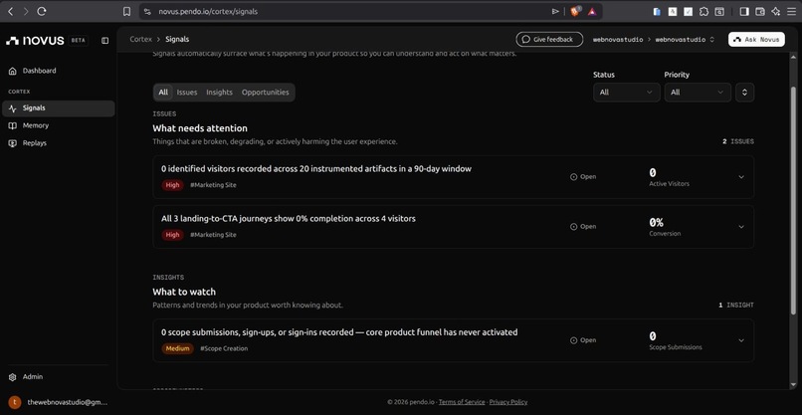
Task: Switch to the Opportunities tab
Action: pos(266,93)
